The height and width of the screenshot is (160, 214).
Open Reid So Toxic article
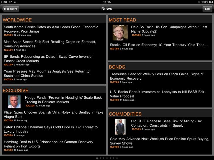[x=169, y=29]
